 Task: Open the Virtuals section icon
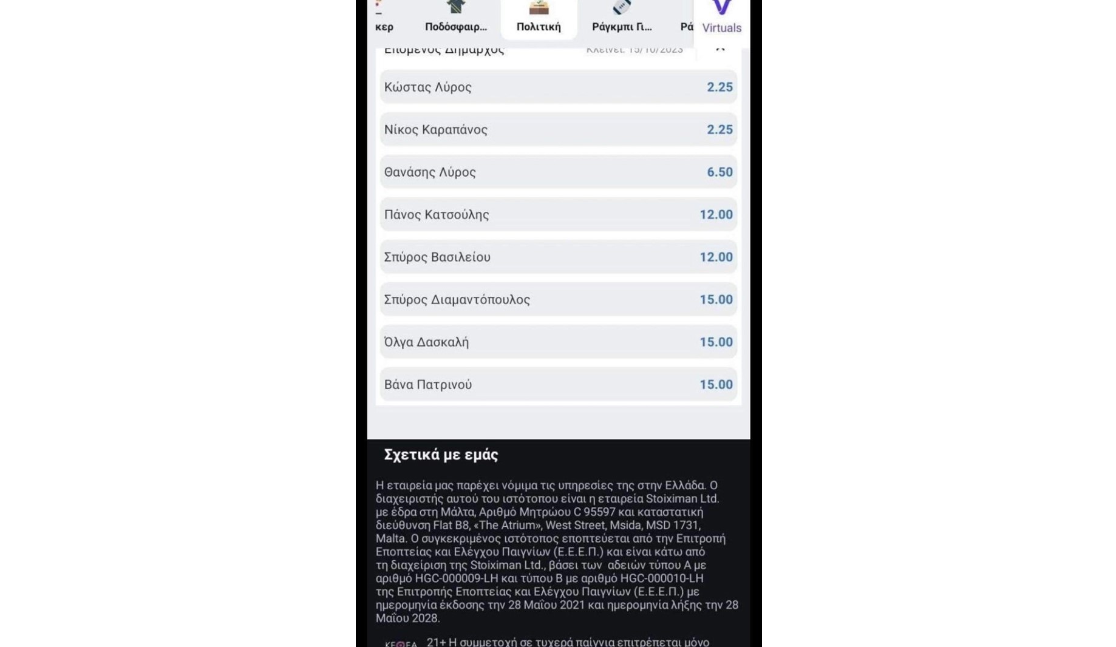pyautogui.click(x=721, y=8)
